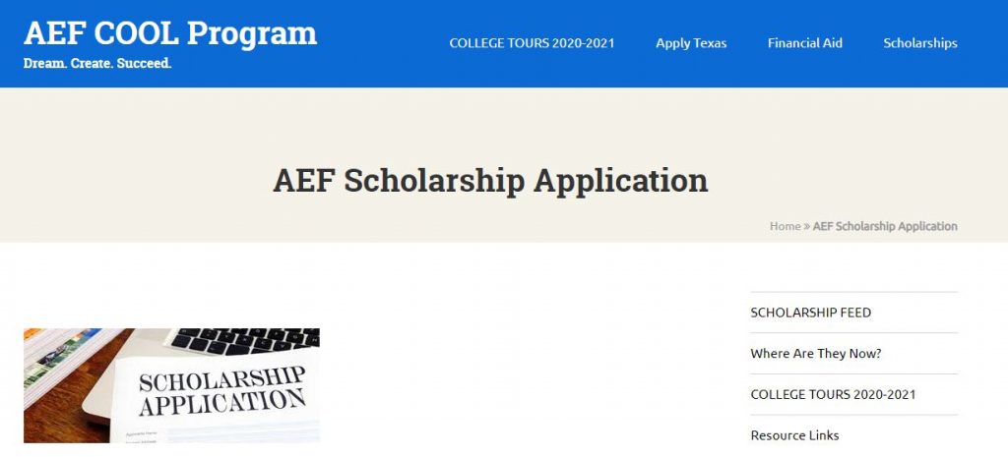
Task: Click the word 'SCHOLARSHIP' inside the photo
Action: point(221,379)
